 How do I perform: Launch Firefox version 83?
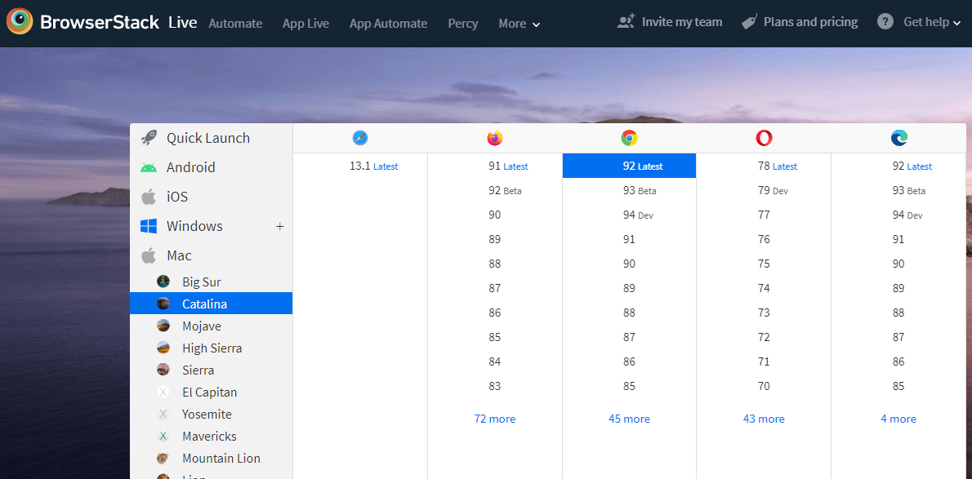coord(495,386)
